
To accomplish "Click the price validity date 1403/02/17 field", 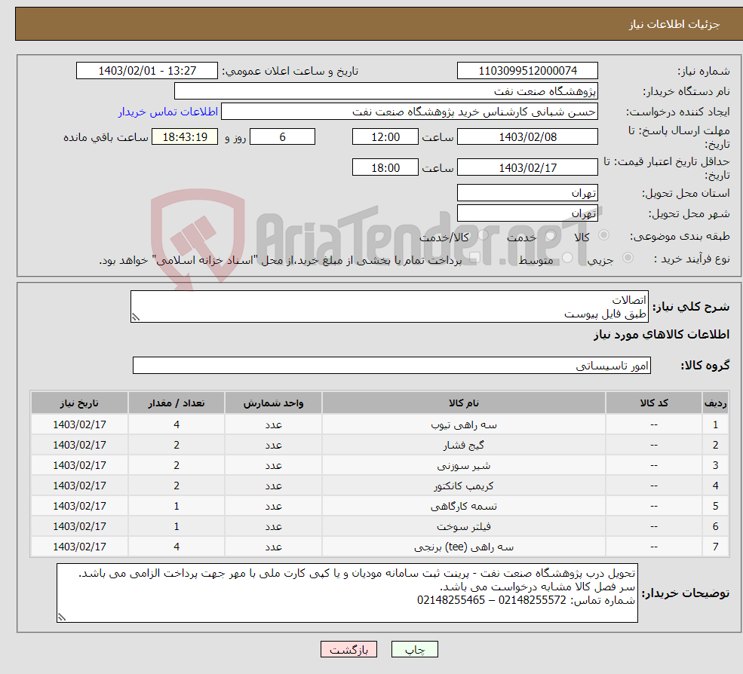I will coord(527,167).
